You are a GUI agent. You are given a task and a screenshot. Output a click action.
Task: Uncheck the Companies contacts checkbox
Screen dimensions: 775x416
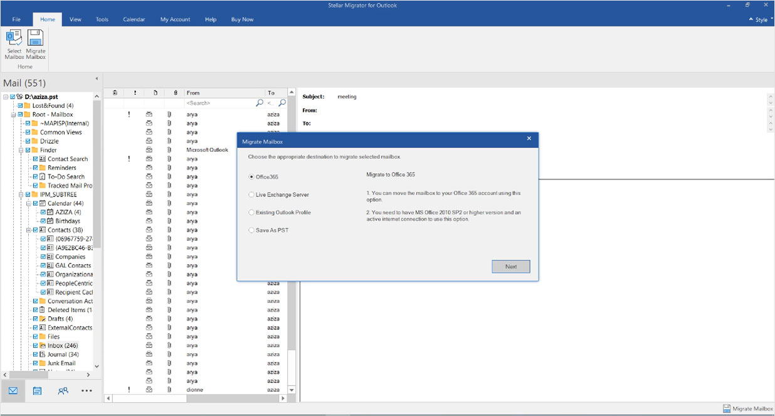pyautogui.click(x=43, y=257)
